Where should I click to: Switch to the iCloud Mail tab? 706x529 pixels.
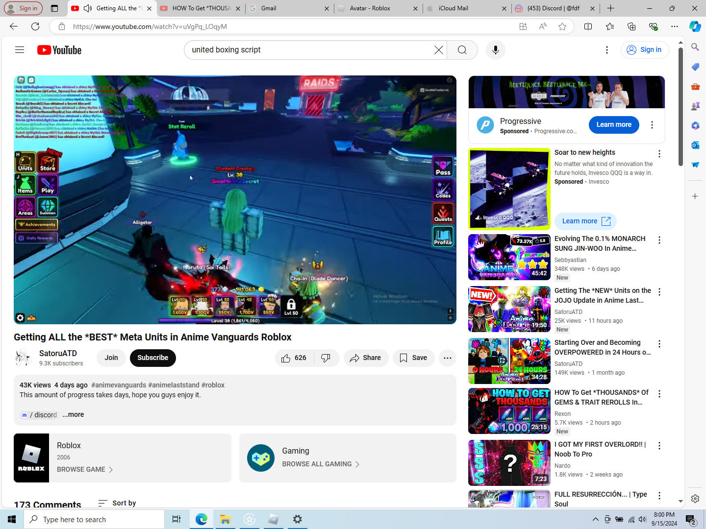click(466, 8)
